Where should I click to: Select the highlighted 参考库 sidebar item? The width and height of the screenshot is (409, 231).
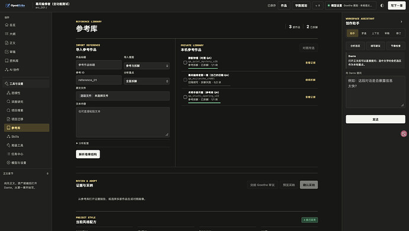click(x=27, y=127)
